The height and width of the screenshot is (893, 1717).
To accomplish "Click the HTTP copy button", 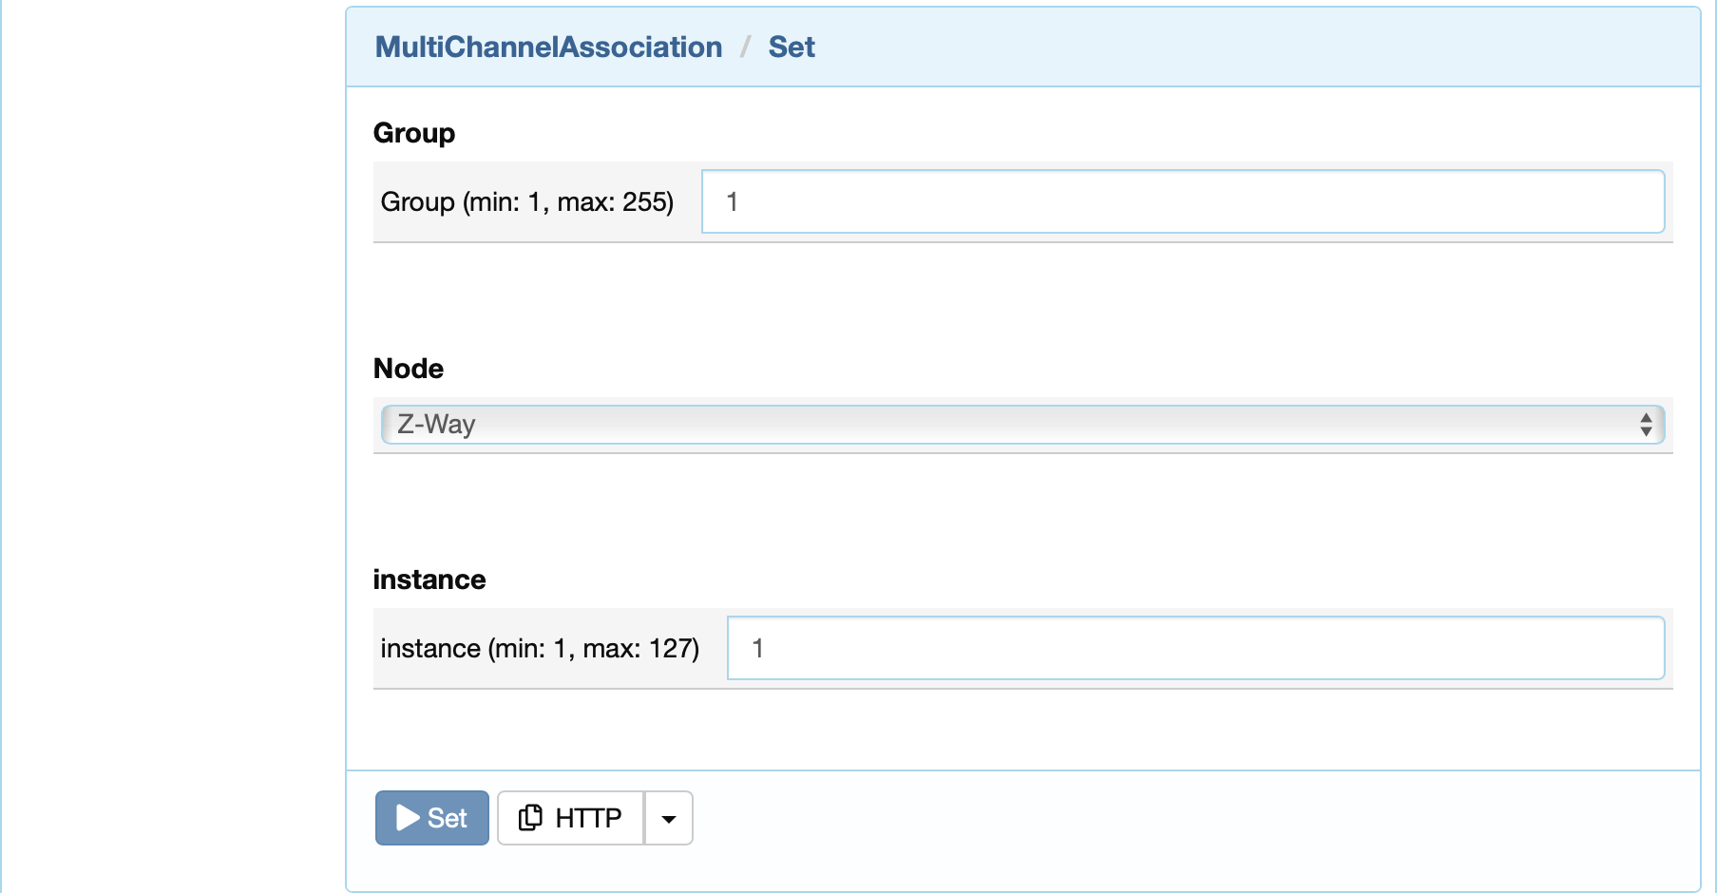I will [x=571, y=818].
